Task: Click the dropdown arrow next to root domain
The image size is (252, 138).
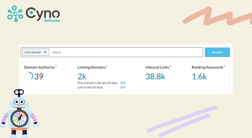Action: (45, 52)
